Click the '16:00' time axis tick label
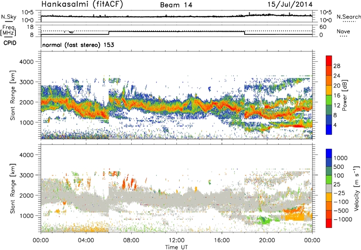The height and width of the screenshot is (250, 361). pyautogui.click(x=222, y=241)
